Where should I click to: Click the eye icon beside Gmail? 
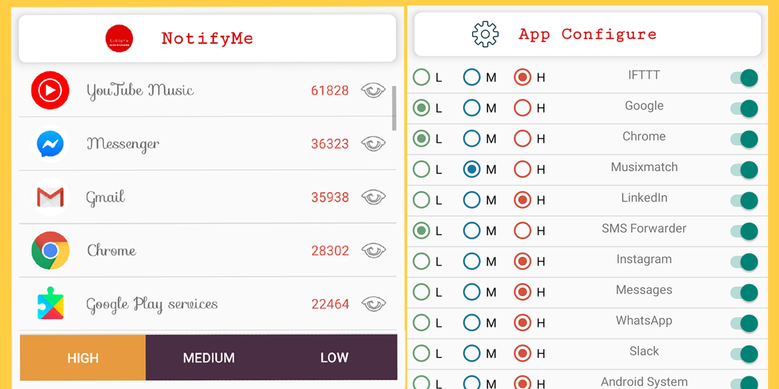tap(373, 198)
